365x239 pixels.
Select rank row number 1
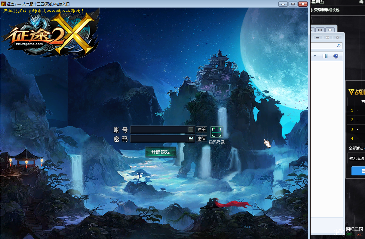tap(352, 111)
